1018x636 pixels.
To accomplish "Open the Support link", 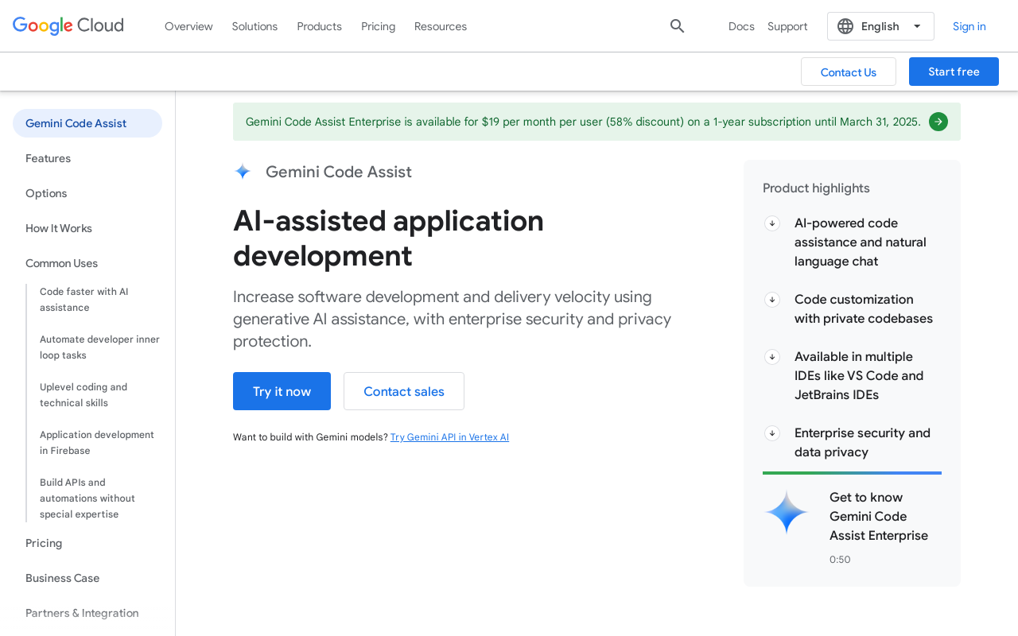I will [x=787, y=26].
